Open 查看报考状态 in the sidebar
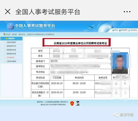 click(11, 50)
